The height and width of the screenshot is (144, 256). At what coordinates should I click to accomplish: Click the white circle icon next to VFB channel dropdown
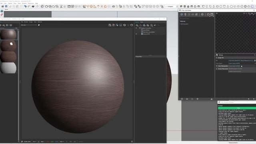(39, 25)
